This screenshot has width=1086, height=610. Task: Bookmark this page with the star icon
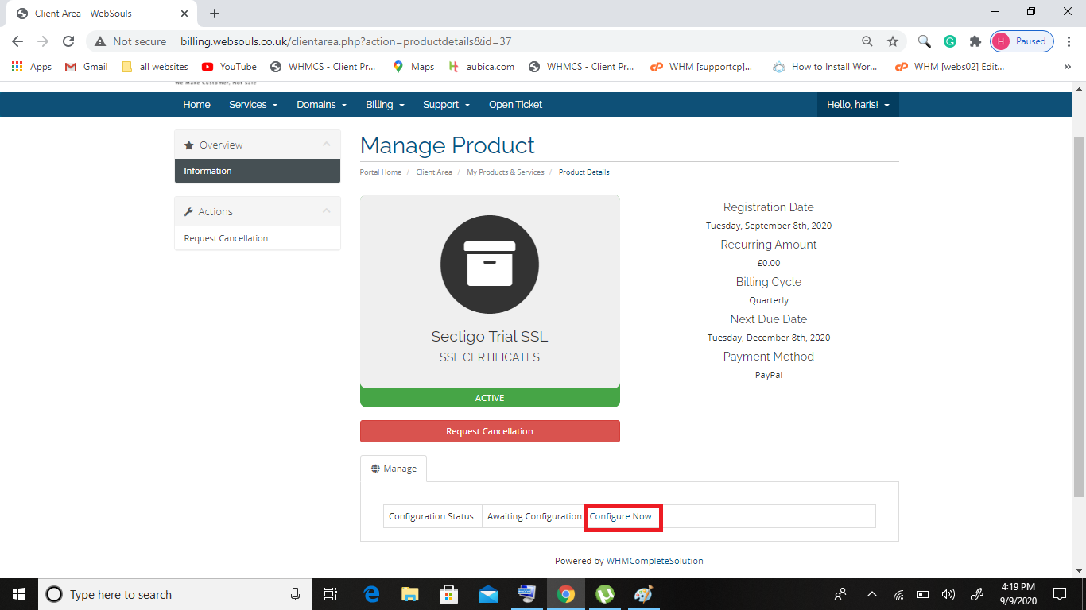893,41
